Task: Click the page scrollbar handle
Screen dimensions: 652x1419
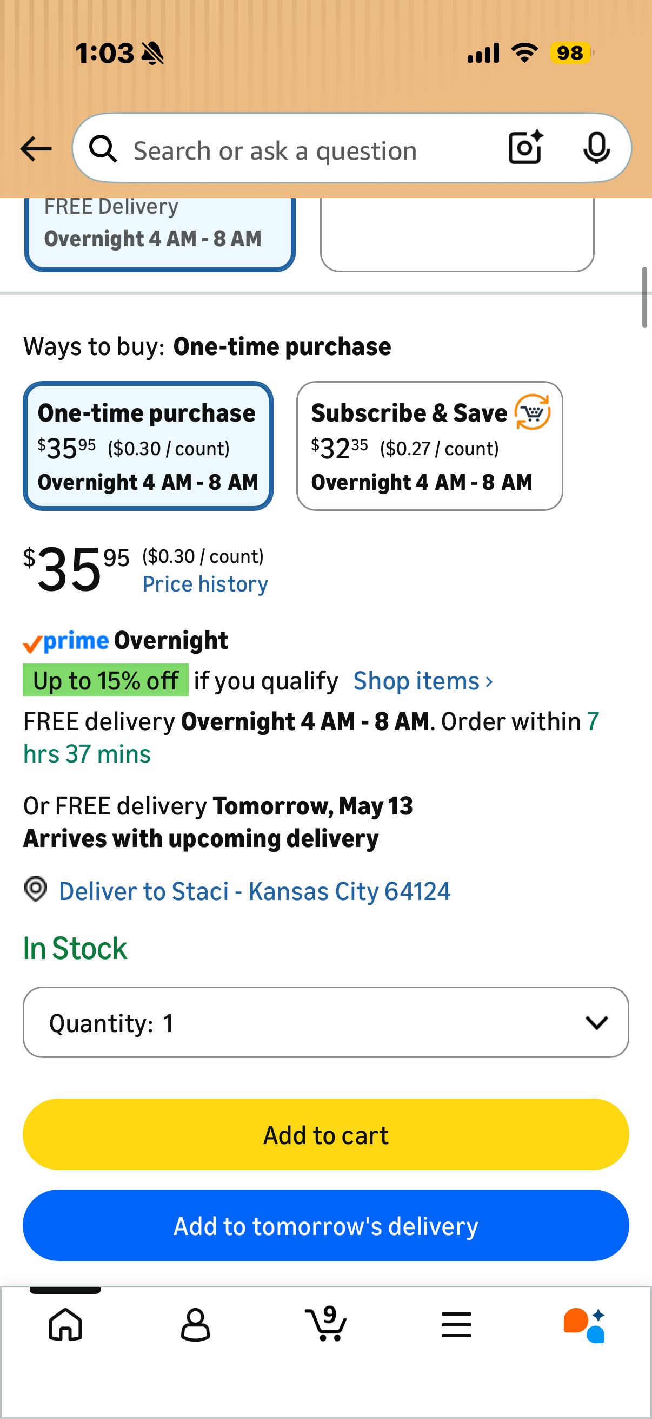Action: (x=644, y=298)
